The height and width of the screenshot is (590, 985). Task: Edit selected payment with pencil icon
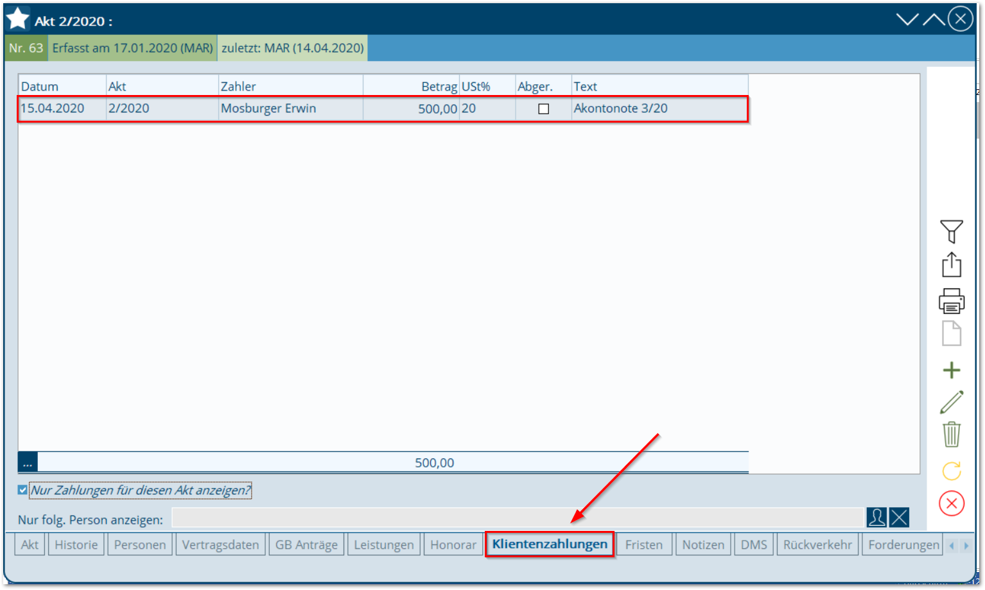[951, 403]
